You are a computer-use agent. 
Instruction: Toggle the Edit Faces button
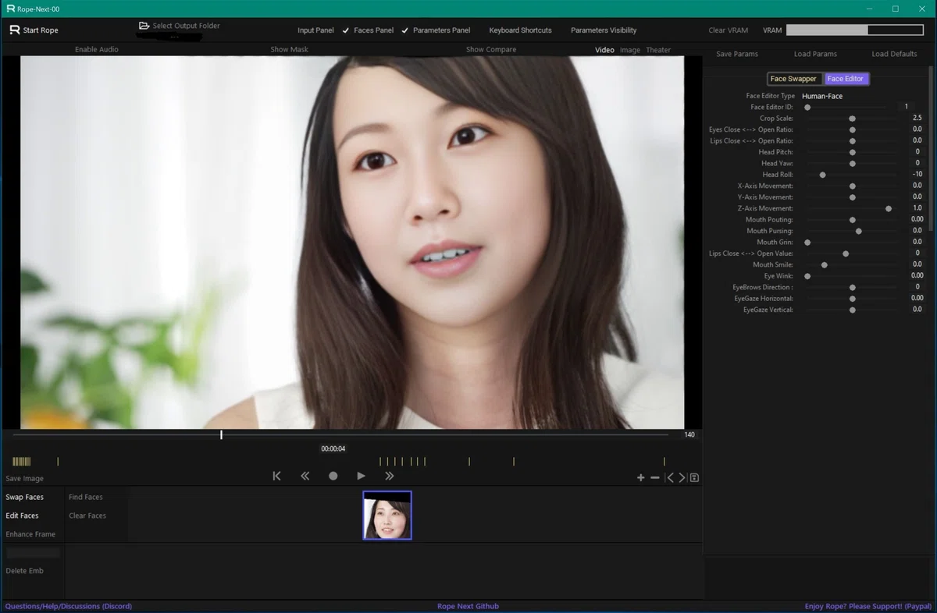point(23,516)
